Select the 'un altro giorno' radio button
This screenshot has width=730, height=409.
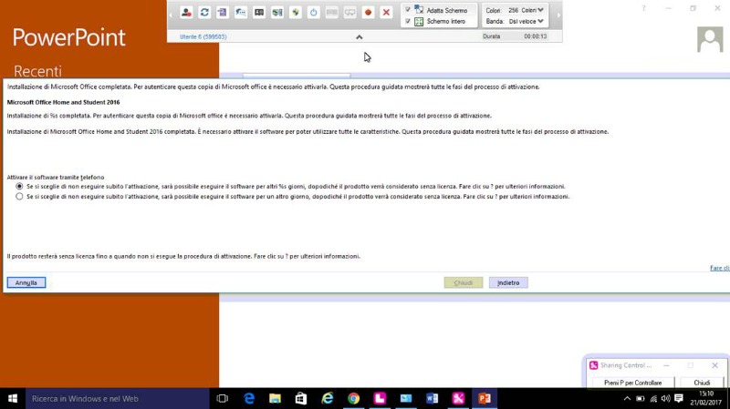pyautogui.click(x=19, y=196)
